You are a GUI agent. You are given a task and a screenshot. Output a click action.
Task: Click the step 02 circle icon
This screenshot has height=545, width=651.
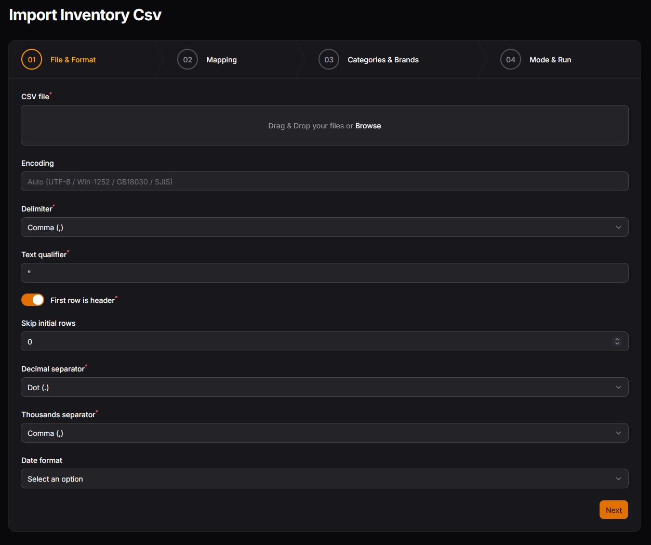(188, 60)
